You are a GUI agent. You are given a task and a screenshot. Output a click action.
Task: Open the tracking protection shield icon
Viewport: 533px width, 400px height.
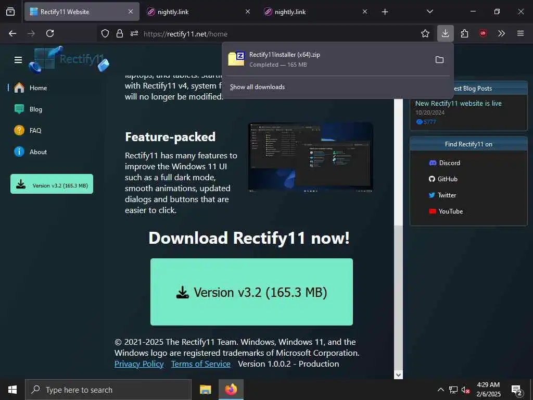[x=105, y=33]
